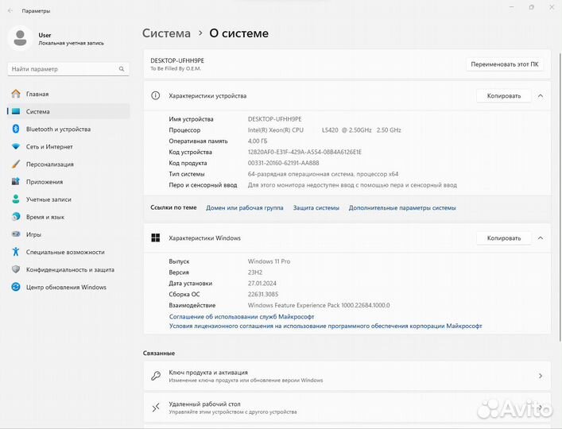Select Приложения in the sidebar
Screen dimensions: 562x429
coord(68,182)
